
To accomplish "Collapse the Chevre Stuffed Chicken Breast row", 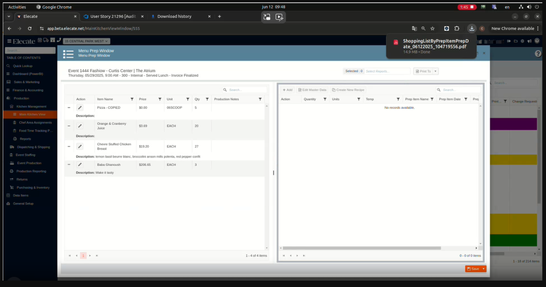I will pyautogui.click(x=69, y=146).
